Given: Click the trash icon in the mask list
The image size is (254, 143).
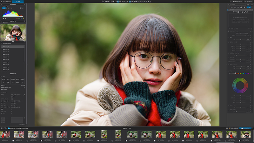Looking at the screenshot, I should point(251,29).
